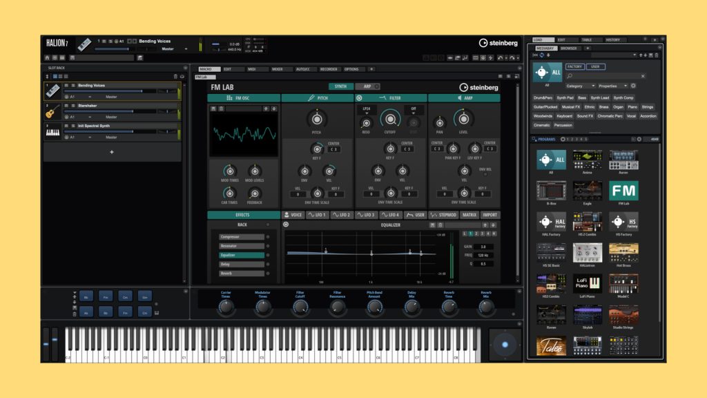Viewport: 707px width, 398px height.
Task: Expand the Category dropdown in MediaBay
Action: [580, 86]
